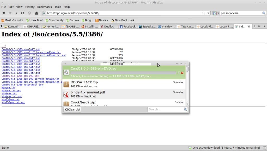This screenshot has width=267, height=151.
Task: Open the Downloads window menu arrow
Action: pos(65,63)
